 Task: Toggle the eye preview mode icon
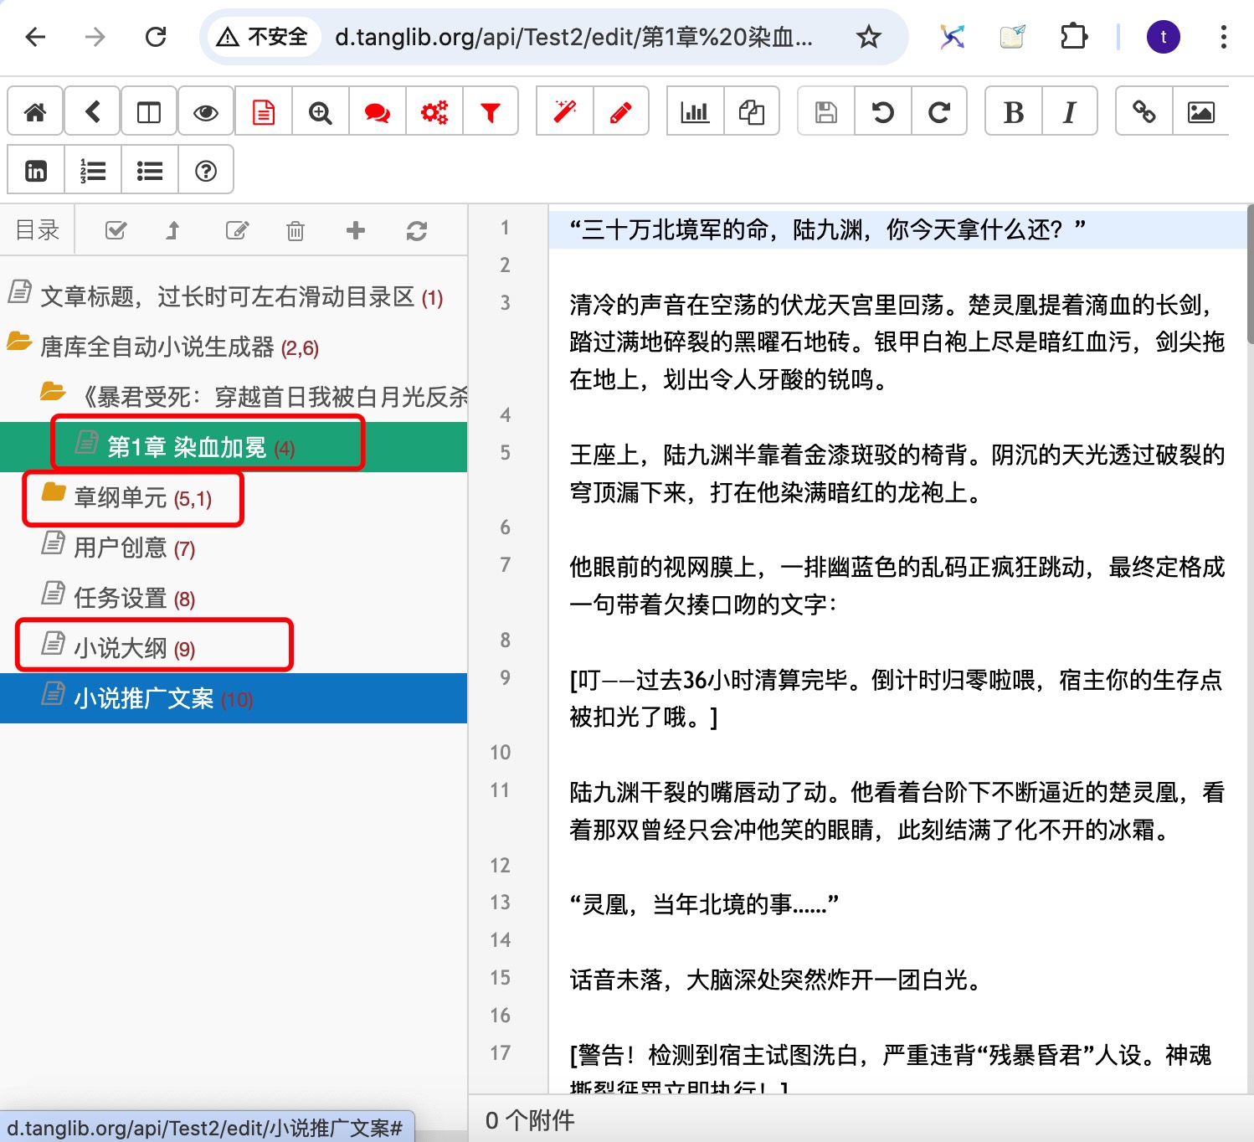[206, 111]
